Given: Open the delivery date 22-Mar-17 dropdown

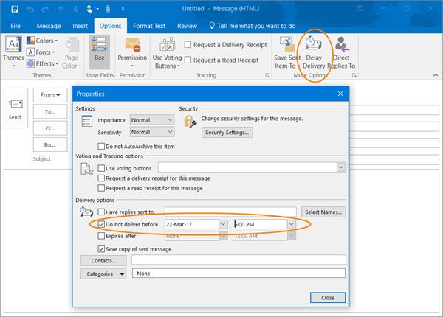Looking at the screenshot, I should click(223, 223).
